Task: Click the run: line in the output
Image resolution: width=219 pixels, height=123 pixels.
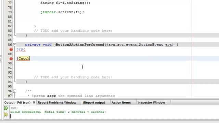Action: tap(14, 108)
